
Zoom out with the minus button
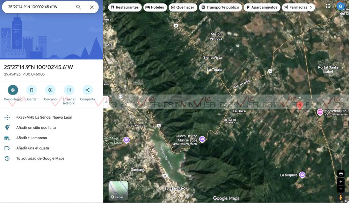pos(341,189)
